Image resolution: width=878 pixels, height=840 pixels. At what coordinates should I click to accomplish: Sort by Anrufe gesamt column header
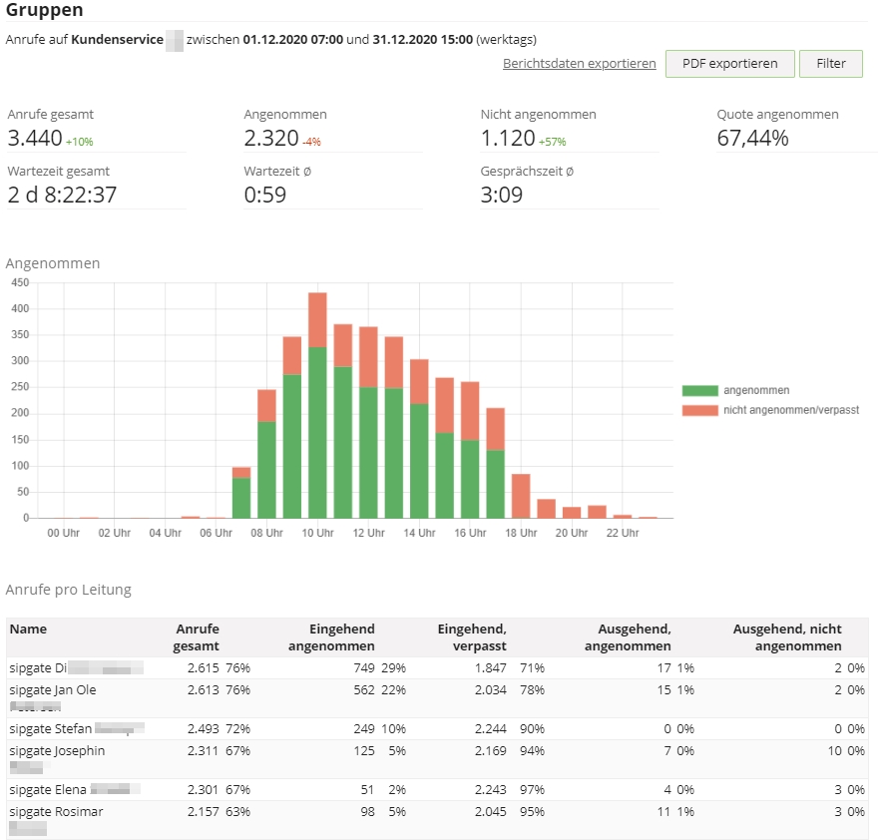[198, 637]
